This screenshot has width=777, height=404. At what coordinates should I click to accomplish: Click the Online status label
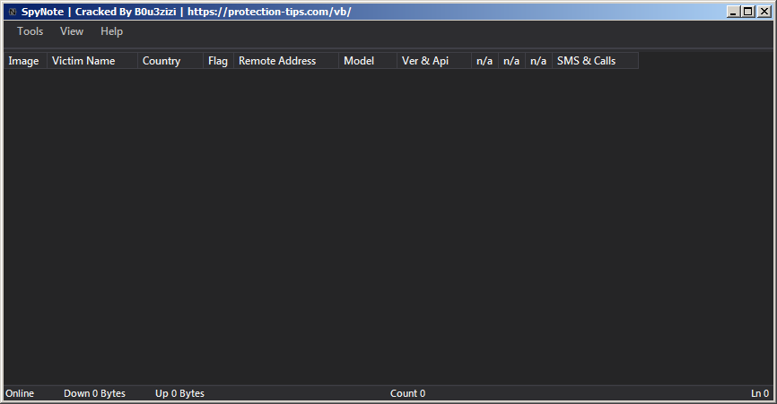click(x=20, y=393)
